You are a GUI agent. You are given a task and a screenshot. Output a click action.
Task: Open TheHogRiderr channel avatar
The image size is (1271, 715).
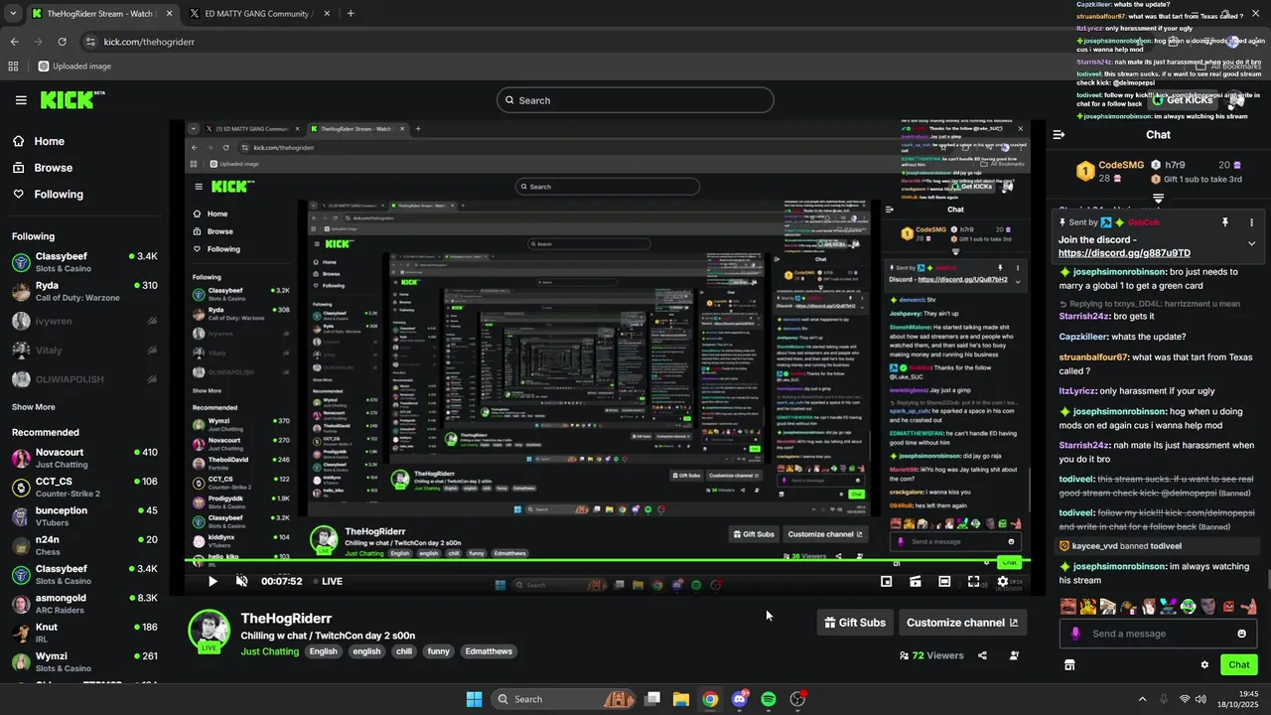(210, 631)
